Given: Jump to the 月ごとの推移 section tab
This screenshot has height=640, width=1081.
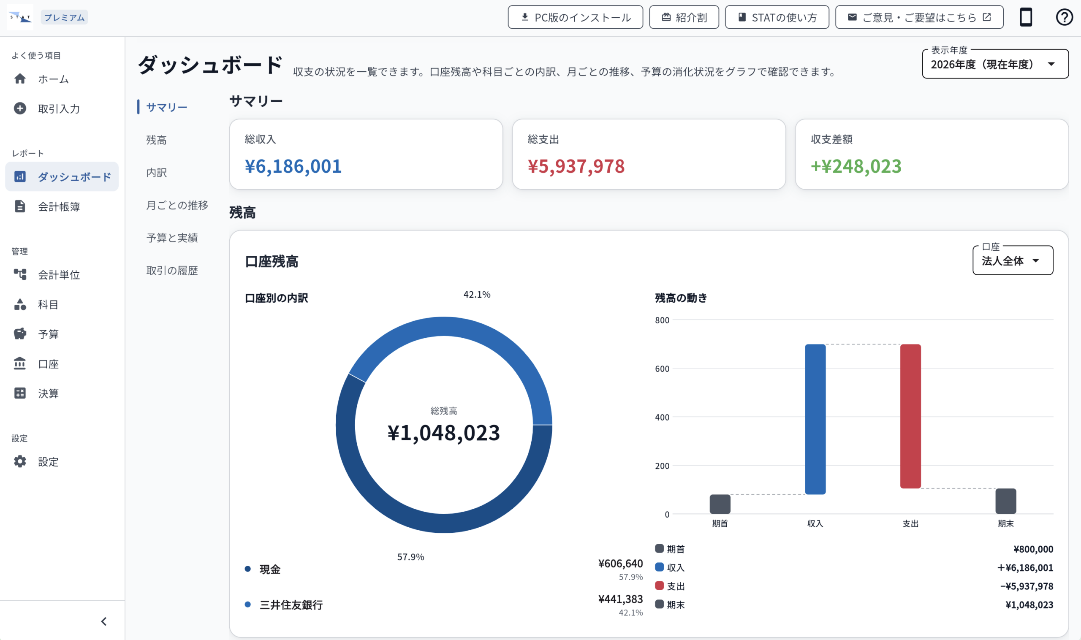Looking at the screenshot, I should pos(177,205).
